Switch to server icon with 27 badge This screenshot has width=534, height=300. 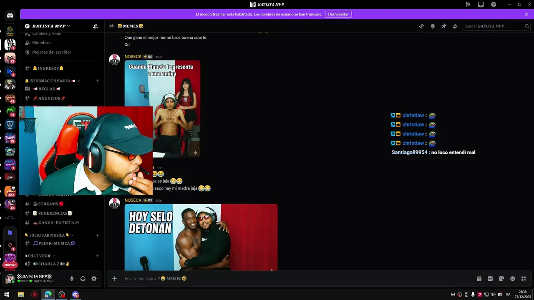10,58
